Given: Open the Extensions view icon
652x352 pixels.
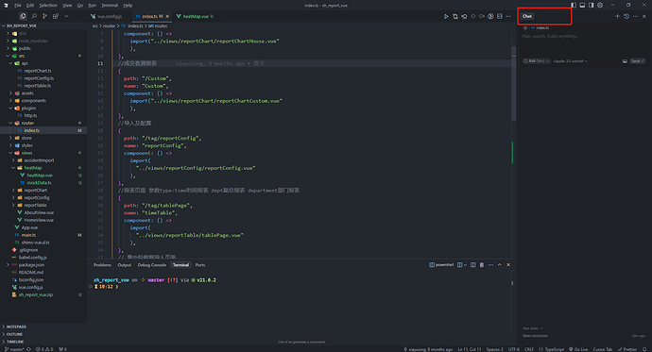Looking at the screenshot, I should 56,16.
